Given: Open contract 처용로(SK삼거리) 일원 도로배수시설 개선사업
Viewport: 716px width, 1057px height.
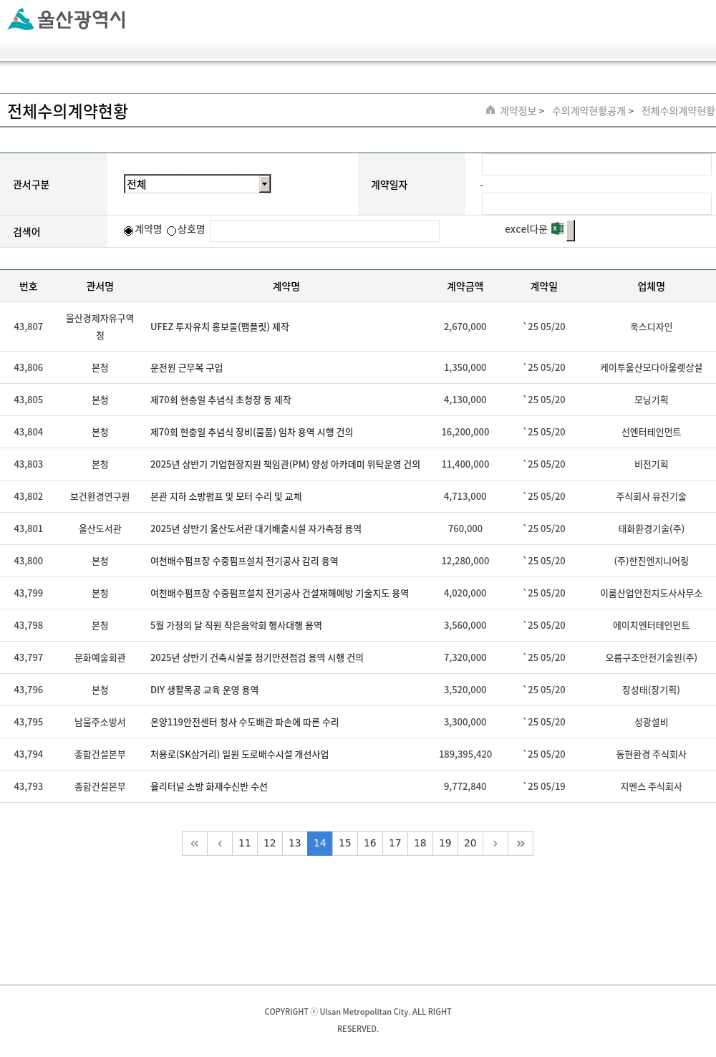Looking at the screenshot, I should [x=240, y=755].
